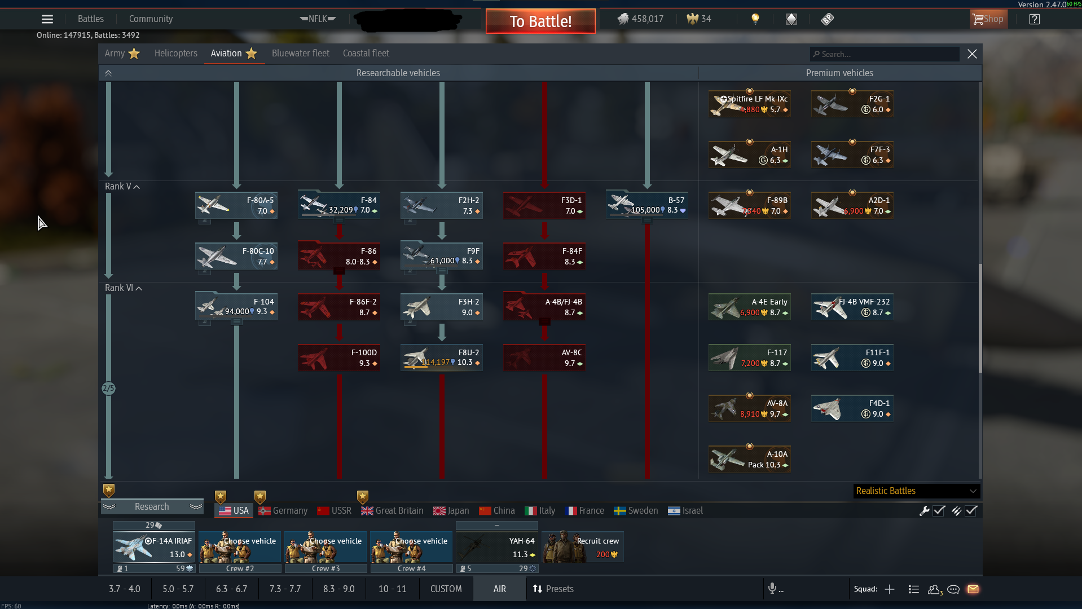Switch to the Helicopters tab
This screenshot has height=609, width=1082.
point(175,54)
